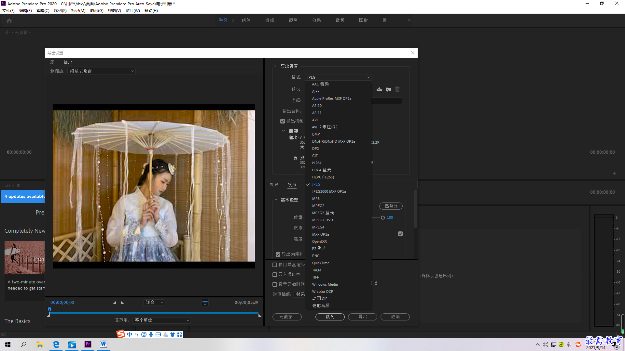
Task: Open File Explorer from the taskbar
Action: 40,344
